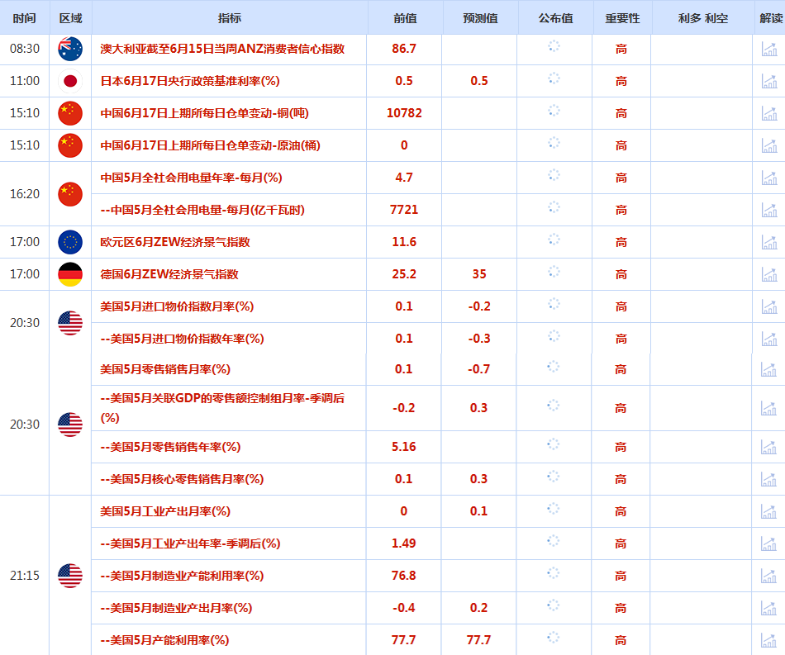Open chart icon for ANZ消费者信心指数 row
This screenshot has width=785, height=655.
[769, 49]
